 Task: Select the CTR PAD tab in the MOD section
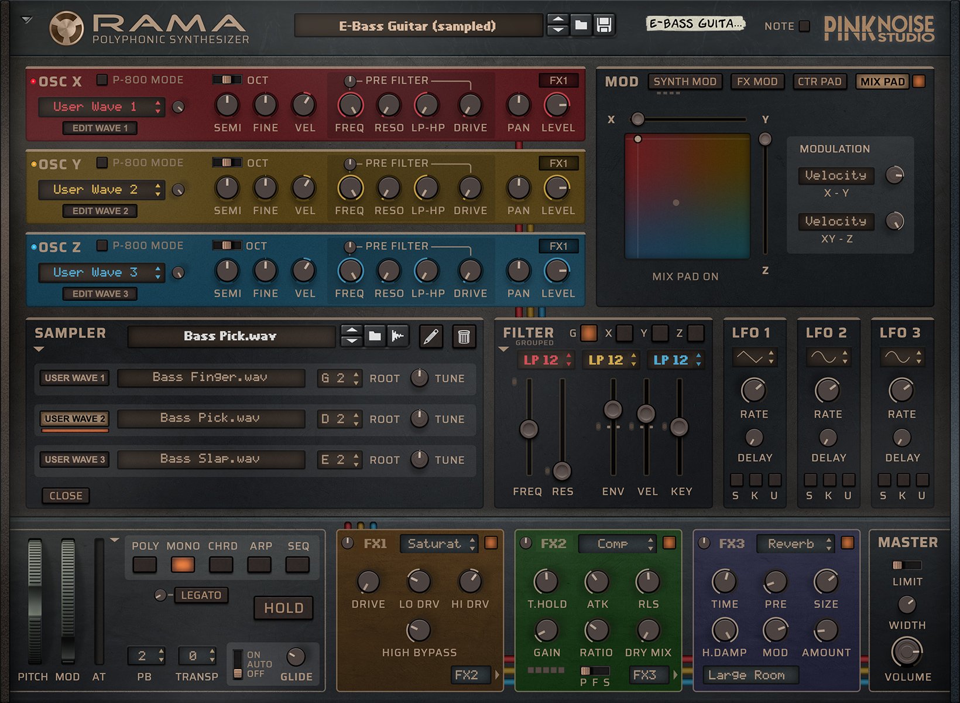[820, 81]
